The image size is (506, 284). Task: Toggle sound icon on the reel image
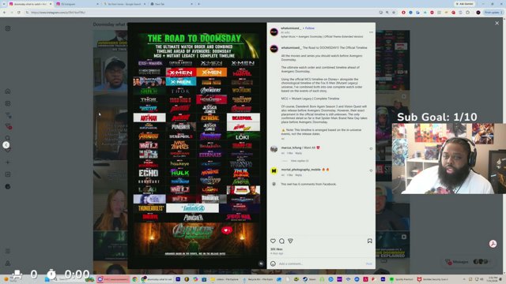(x=261, y=263)
